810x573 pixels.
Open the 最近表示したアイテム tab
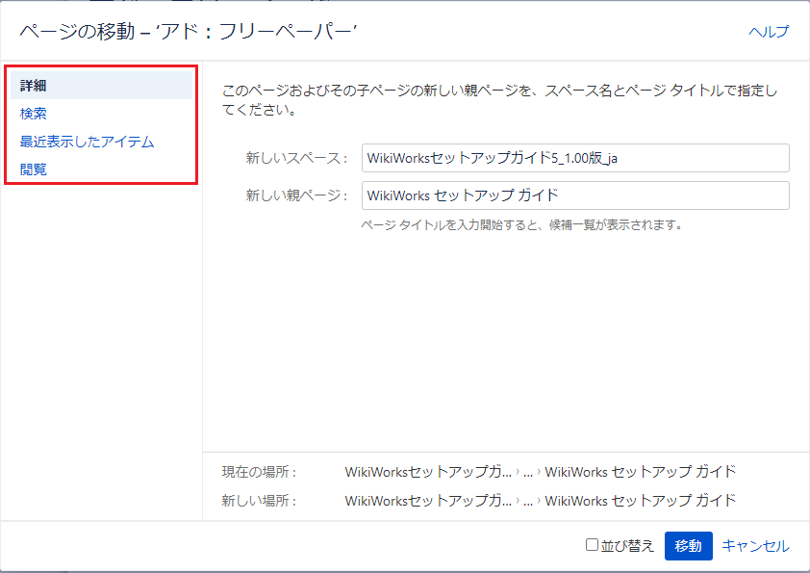tap(87, 142)
